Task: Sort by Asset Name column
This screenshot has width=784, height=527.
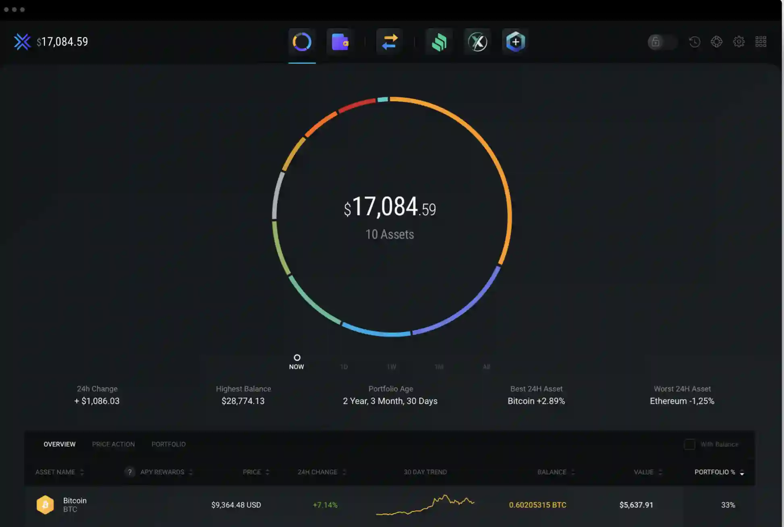Action: [59, 472]
